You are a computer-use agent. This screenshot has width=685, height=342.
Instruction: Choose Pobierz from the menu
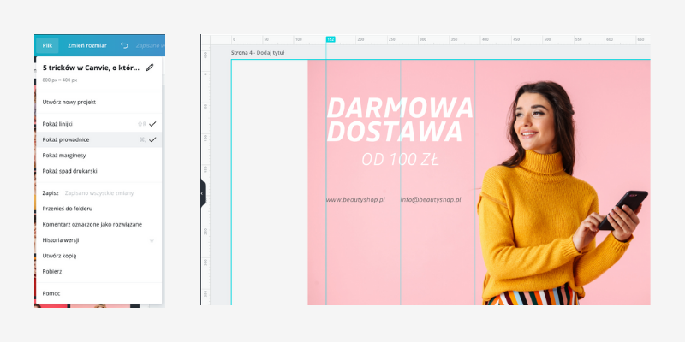coord(98,271)
